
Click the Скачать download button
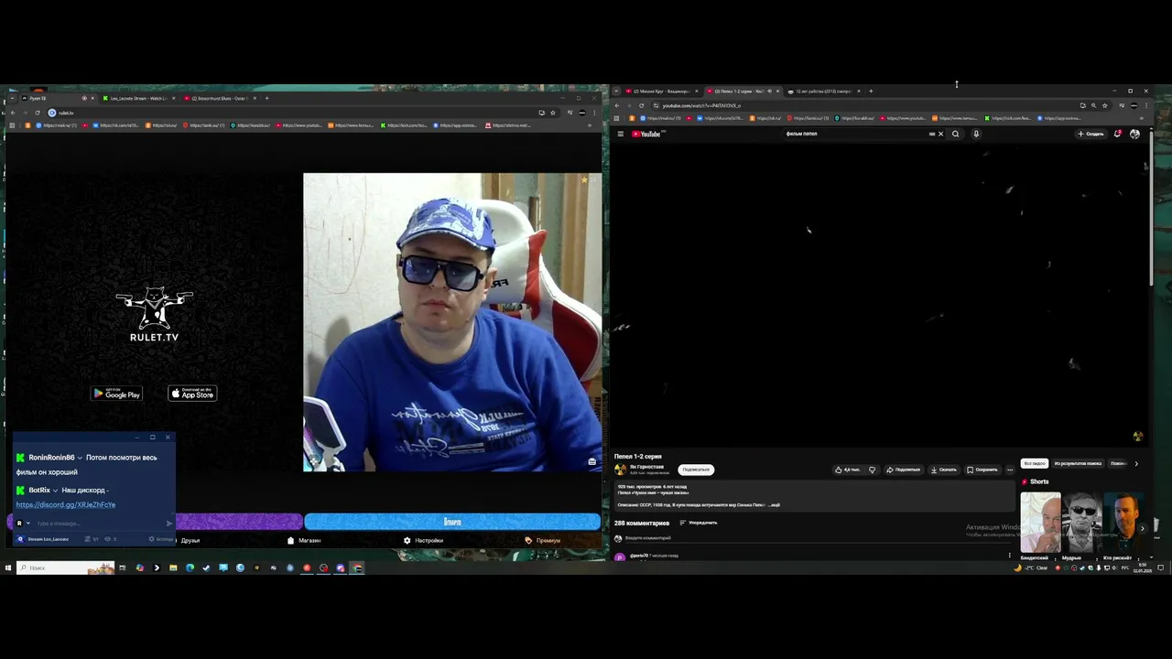pos(943,470)
